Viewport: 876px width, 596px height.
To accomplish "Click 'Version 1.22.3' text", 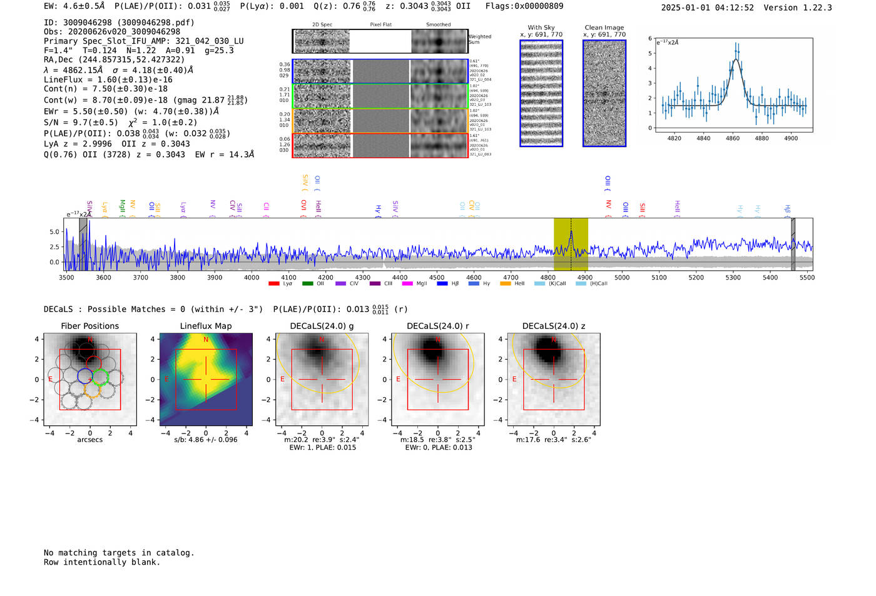I will click(x=798, y=8).
